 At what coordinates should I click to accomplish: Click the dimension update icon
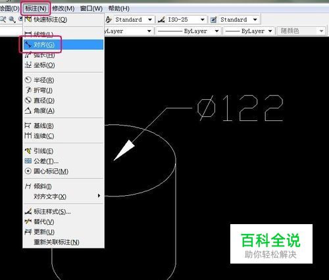tap(28, 232)
